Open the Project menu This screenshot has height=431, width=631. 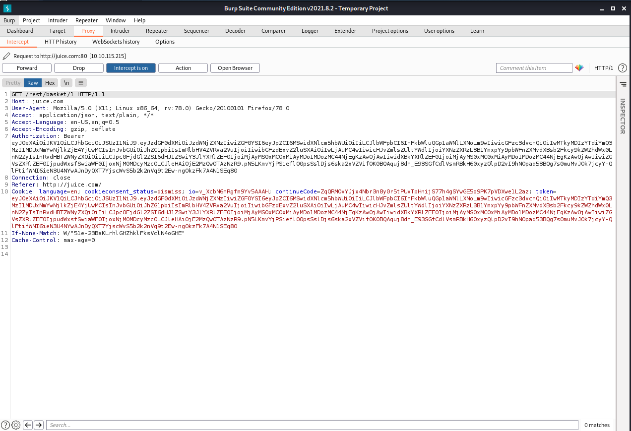31,20
